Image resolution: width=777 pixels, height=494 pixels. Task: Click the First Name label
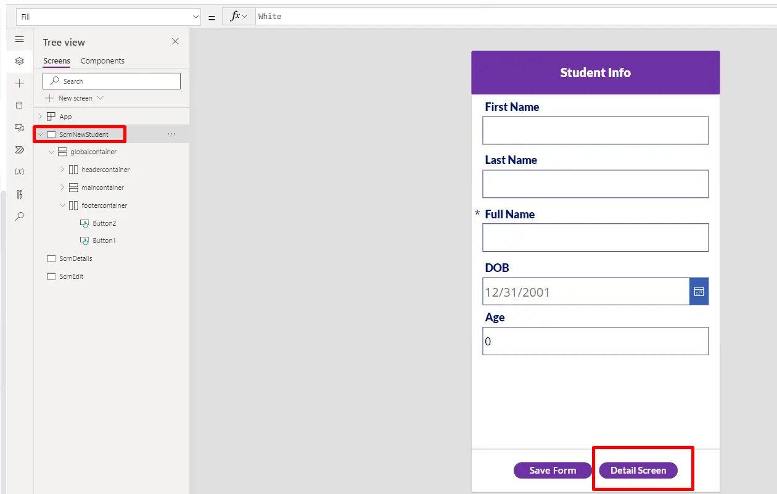coord(512,107)
